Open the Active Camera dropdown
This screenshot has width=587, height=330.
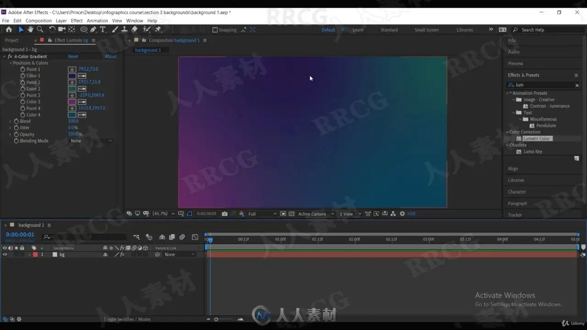click(316, 214)
